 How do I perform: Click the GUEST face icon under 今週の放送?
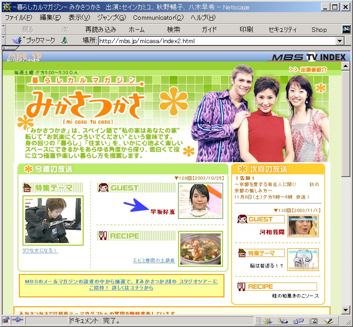tap(103, 187)
